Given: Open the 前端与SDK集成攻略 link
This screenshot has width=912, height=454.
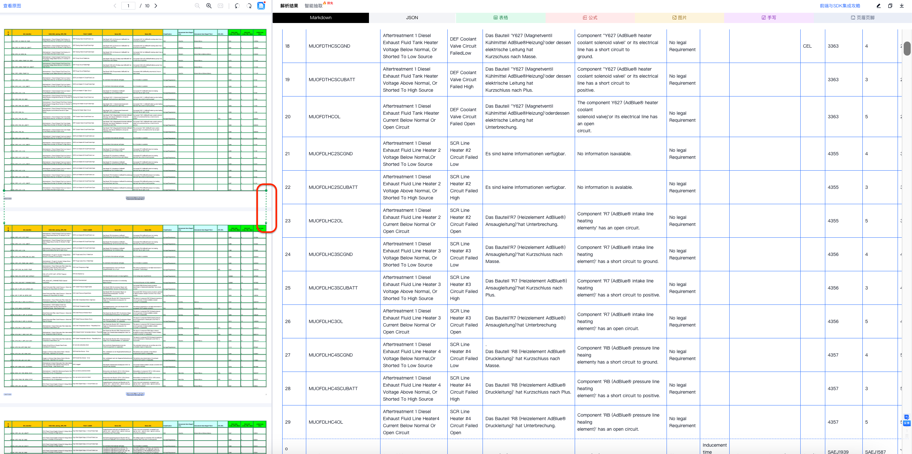Looking at the screenshot, I should (x=840, y=6).
